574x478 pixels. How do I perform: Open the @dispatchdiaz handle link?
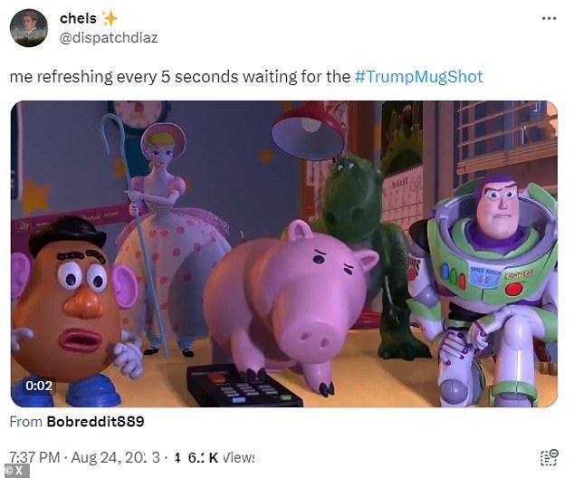coord(109,38)
